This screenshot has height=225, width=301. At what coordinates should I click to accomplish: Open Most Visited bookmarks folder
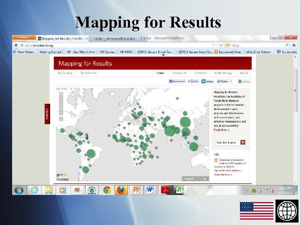point(23,52)
